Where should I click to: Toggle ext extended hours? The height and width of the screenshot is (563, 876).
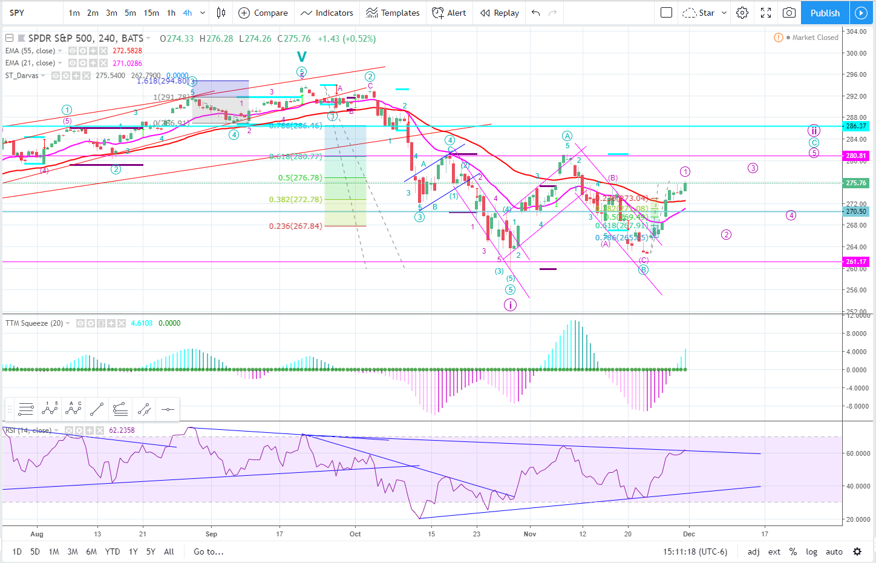[x=774, y=551]
